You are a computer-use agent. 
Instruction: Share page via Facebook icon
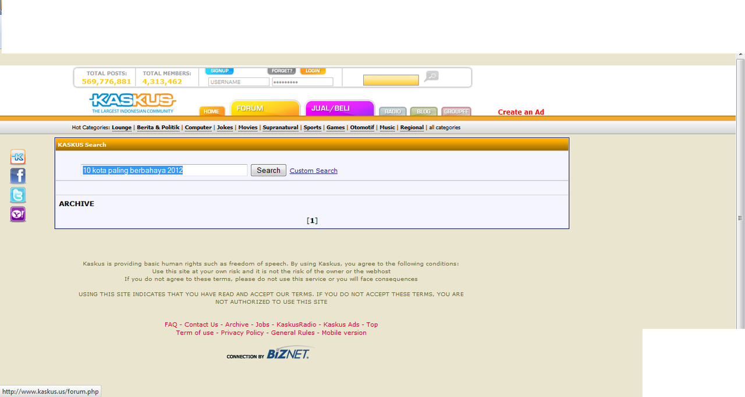[18, 176]
